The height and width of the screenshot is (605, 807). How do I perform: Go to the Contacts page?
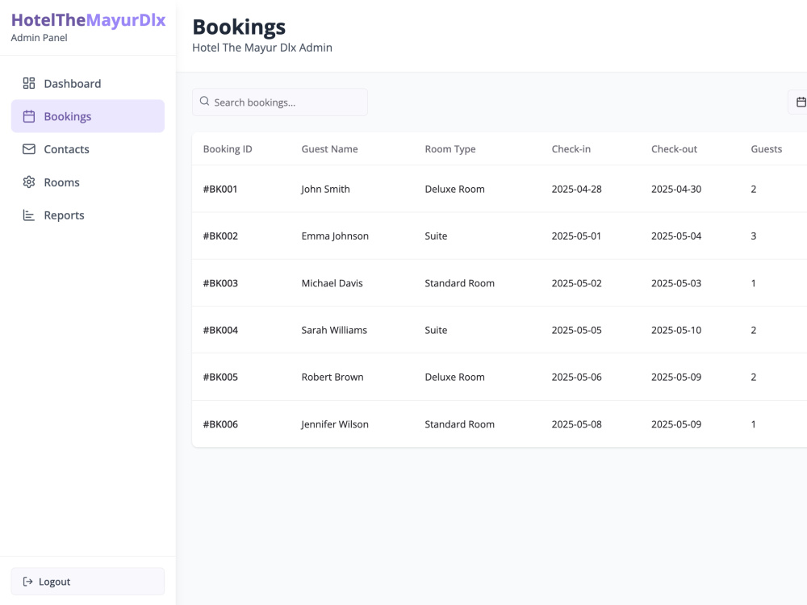point(88,149)
